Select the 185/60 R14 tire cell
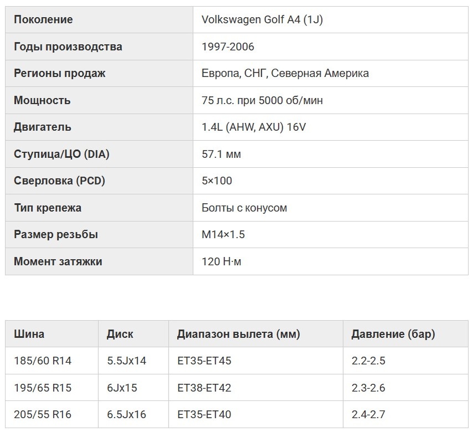 [x=43, y=361]
